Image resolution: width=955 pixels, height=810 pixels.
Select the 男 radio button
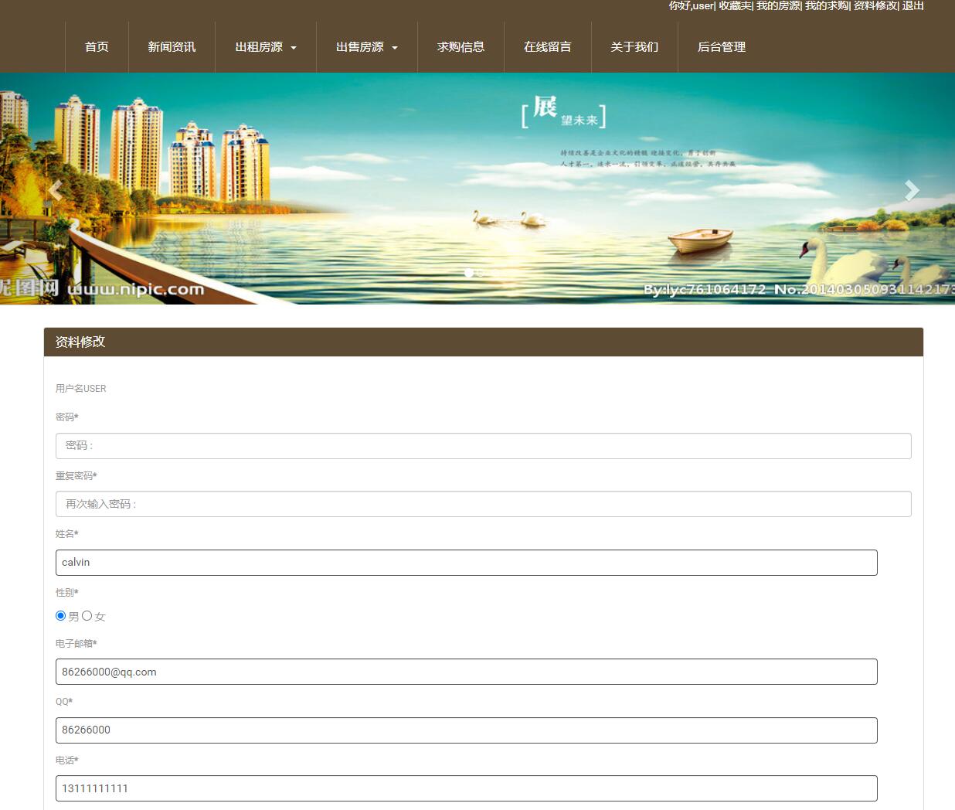click(x=60, y=616)
